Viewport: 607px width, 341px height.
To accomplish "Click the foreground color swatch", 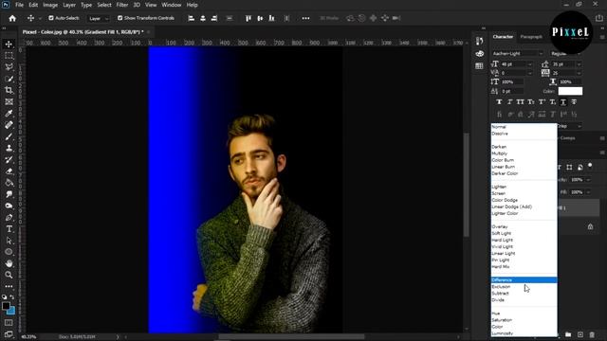I will [x=6, y=306].
